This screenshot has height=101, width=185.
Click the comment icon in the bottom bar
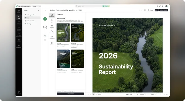point(88,94)
